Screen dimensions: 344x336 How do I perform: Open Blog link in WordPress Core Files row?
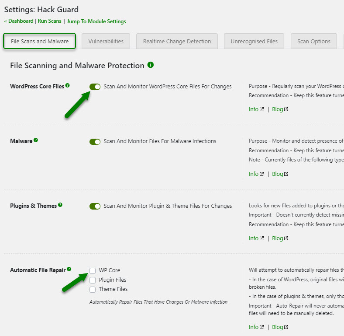(x=280, y=109)
